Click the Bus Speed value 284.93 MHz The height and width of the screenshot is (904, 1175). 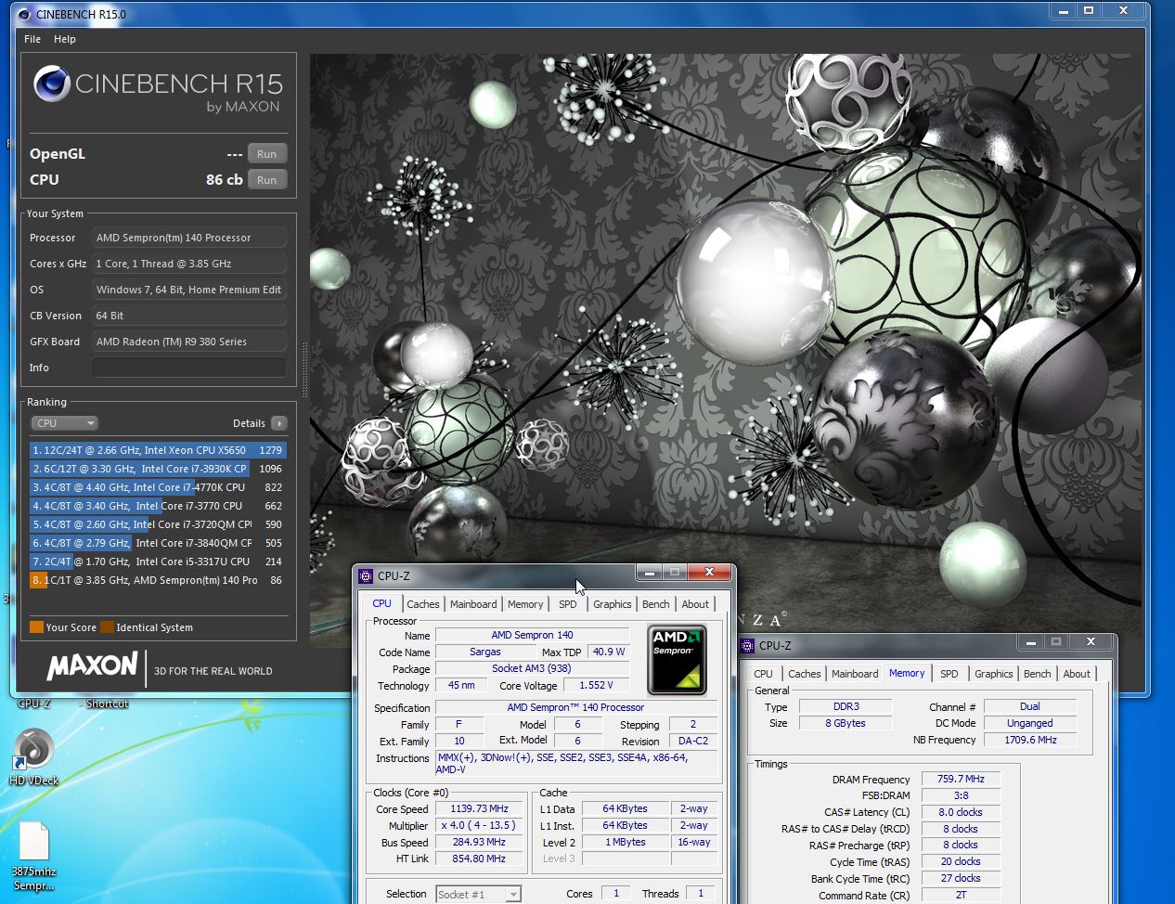pos(480,843)
